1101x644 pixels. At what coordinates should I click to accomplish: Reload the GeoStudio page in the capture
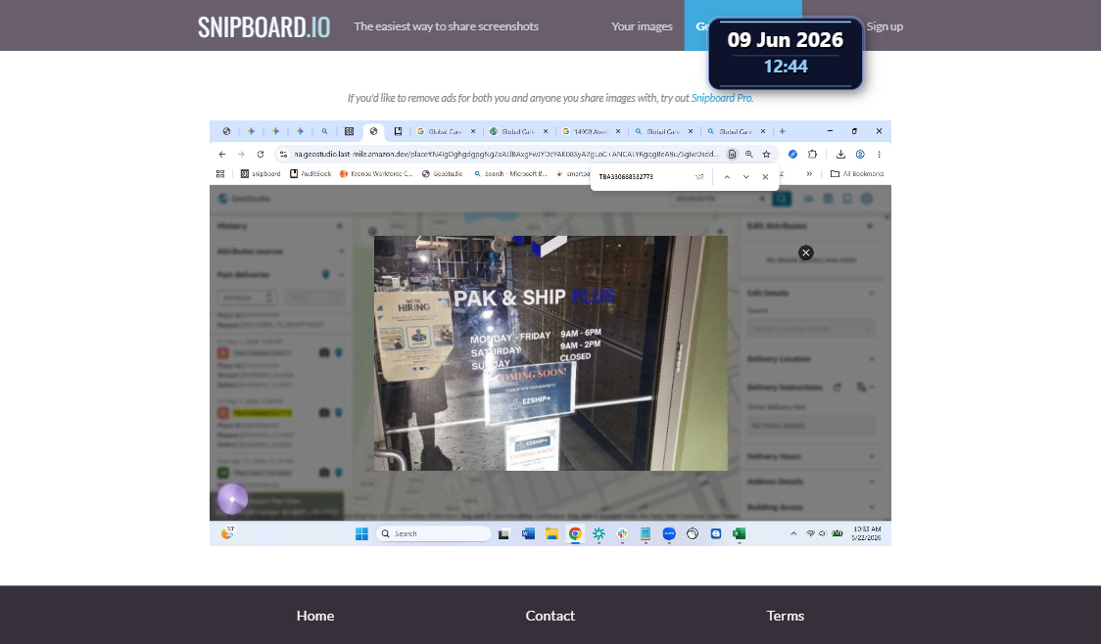pyautogui.click(x=261, y=155)
